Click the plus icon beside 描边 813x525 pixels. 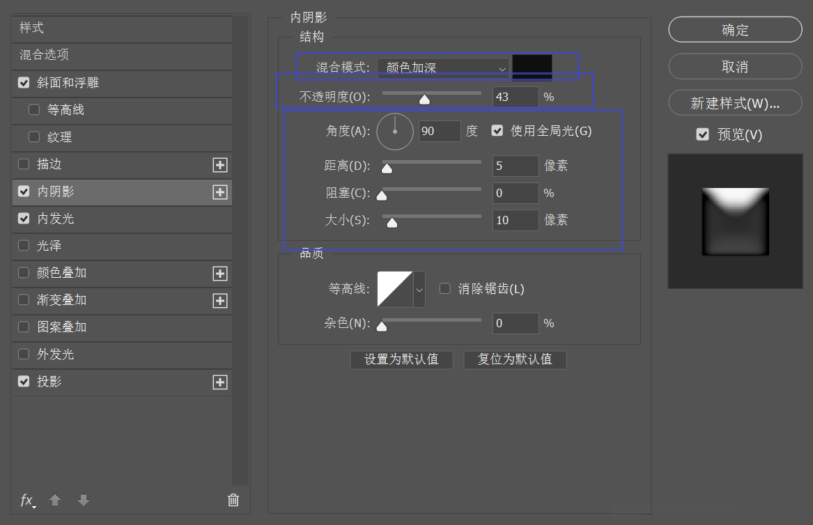pyautogui.click(x=219, y=164)
